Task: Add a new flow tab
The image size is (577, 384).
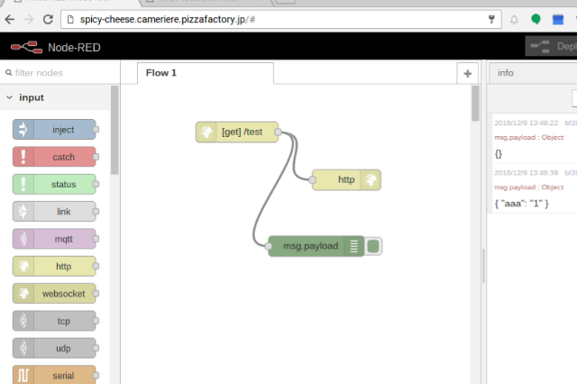Action: (x=467, y=74)
